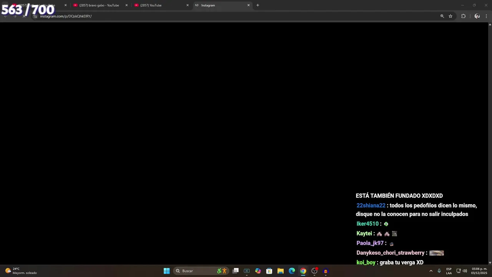The image size is (492, 277).
Task: Click the message ESTÁ TAMBIÉN FUNDADO XDXDXD
Action: 399,196
